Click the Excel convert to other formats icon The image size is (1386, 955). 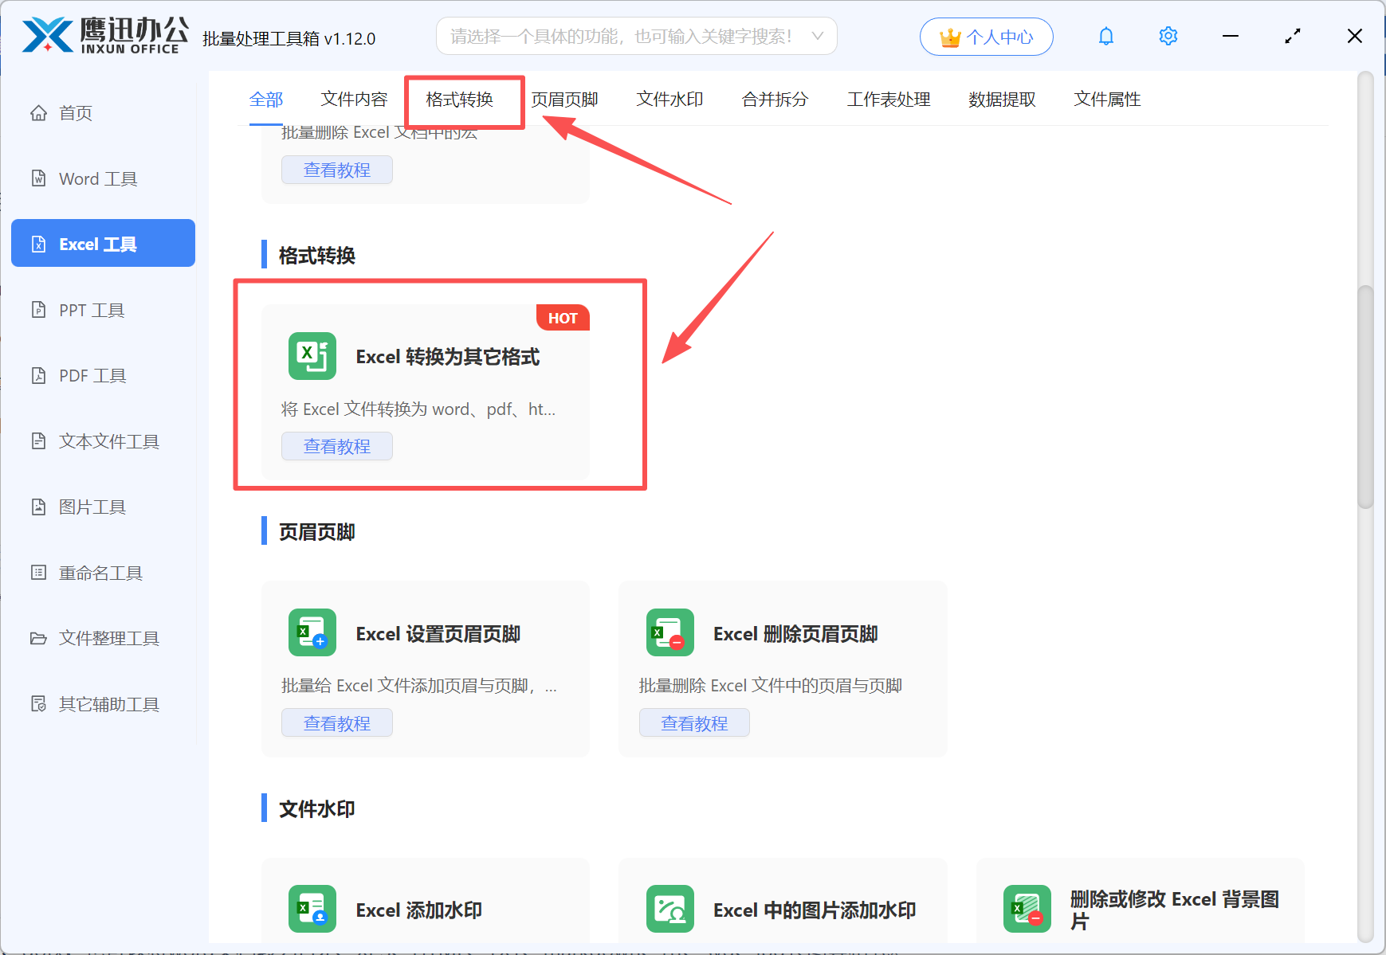coord(312,356)
